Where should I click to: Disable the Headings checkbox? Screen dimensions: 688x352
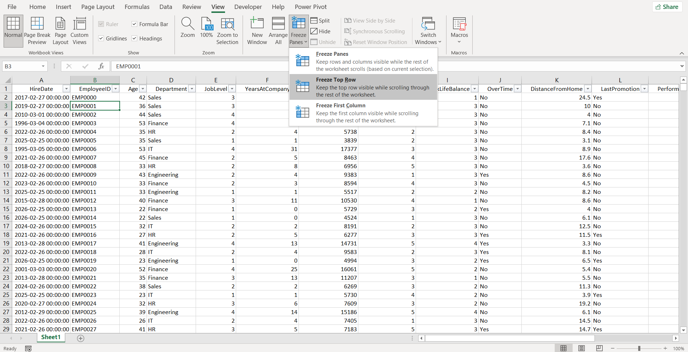tap(134, 38)
